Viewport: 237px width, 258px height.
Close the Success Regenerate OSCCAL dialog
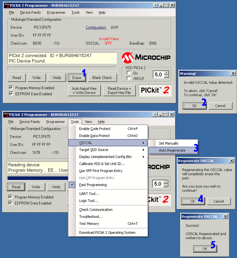tap(226, 217)
